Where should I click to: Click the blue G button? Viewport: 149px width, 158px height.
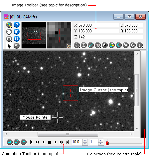pyautogui.click(x=17, y=39)
